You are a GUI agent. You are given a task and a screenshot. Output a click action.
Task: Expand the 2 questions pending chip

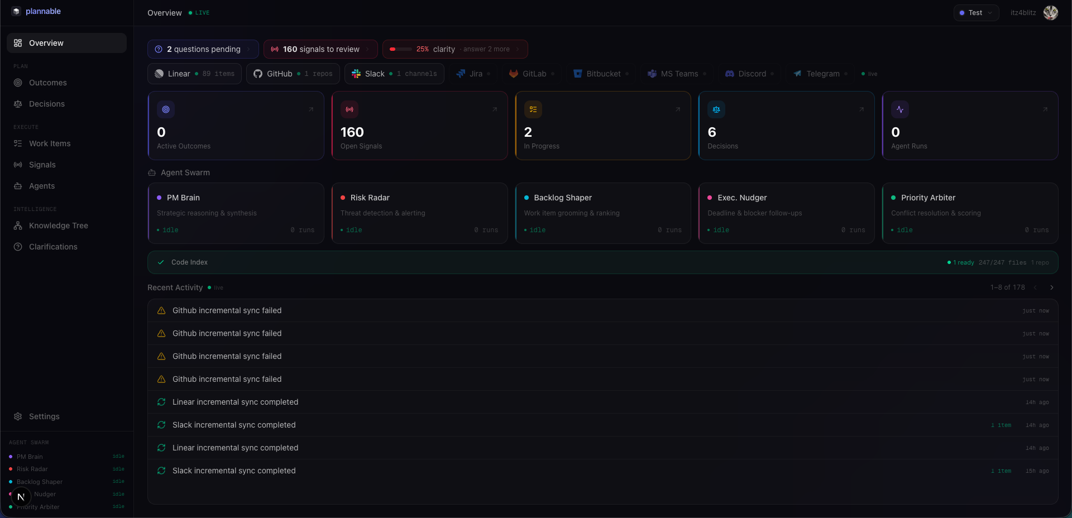[203, 49]
